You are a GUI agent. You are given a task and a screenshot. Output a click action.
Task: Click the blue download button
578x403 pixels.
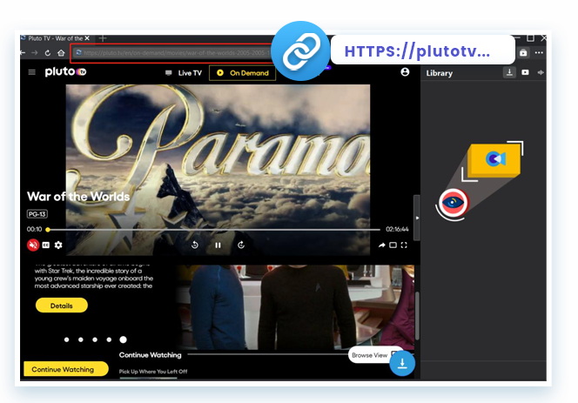pos(402,363)
